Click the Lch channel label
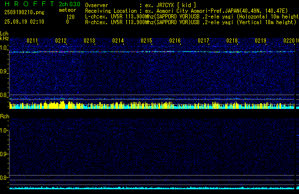Screen dimensions: 299x194 tap(4, 34)
